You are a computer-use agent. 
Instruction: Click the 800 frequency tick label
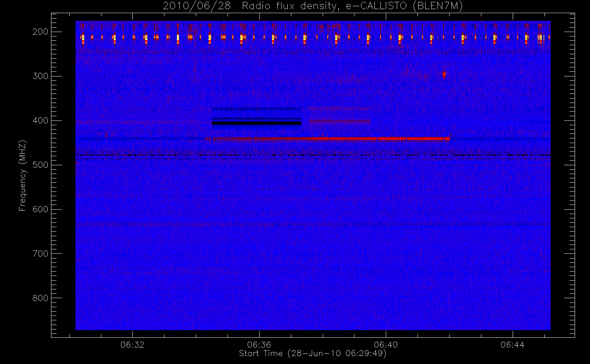[x=40, y=298]
